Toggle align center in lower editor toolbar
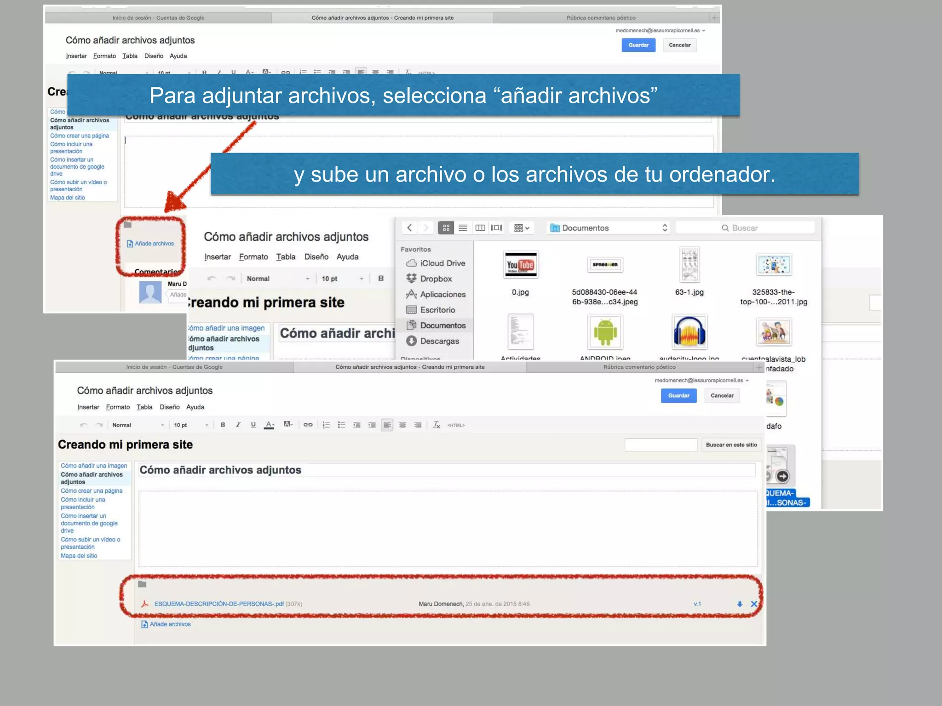This screenshot has height=706, width=942. tap(402, 425)
